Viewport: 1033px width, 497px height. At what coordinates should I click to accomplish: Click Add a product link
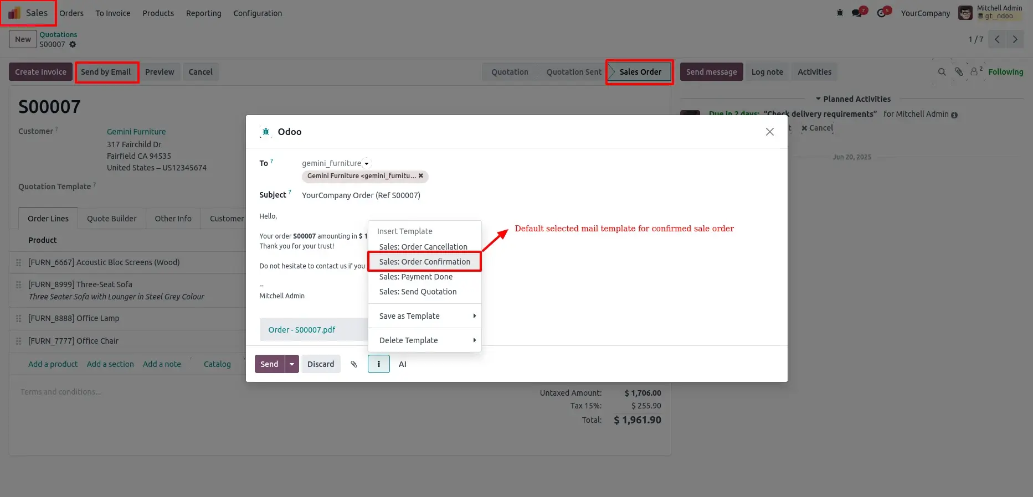(x=53, y=364)
